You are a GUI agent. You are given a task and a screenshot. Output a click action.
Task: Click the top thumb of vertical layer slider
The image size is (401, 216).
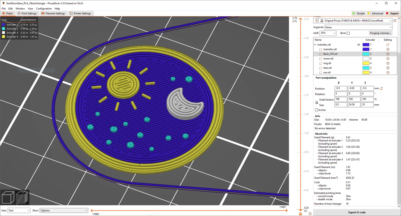click(x=300, y=19)
